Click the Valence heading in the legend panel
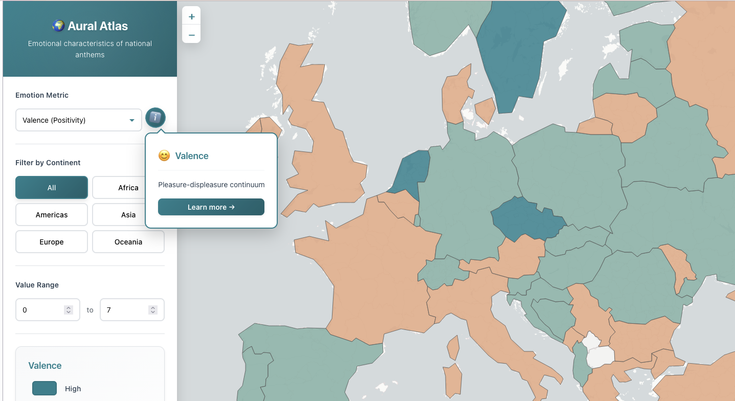 pos(45,365)
